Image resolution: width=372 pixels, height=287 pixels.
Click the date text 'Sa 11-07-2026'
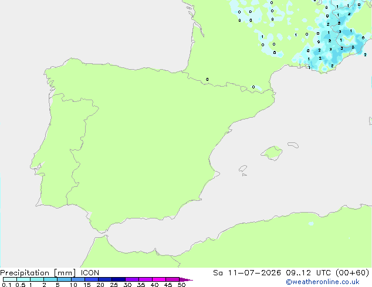pyautogui.click(x=247, y=273)
